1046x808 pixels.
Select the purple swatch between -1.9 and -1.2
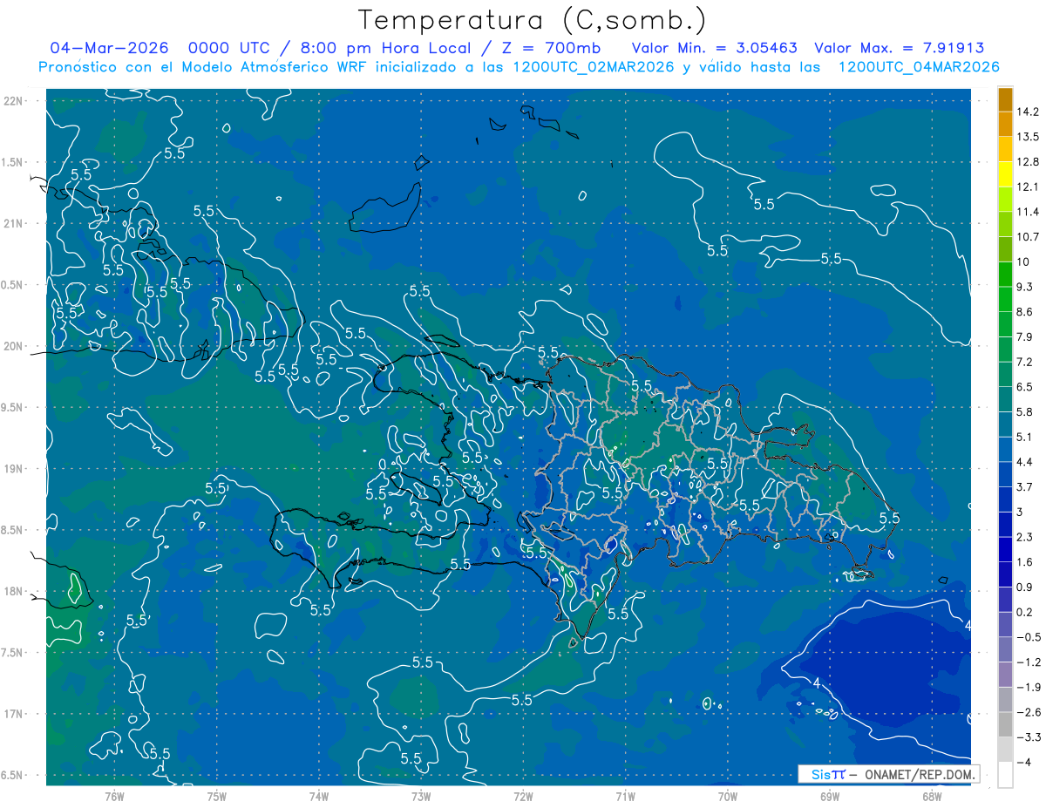1005,674
